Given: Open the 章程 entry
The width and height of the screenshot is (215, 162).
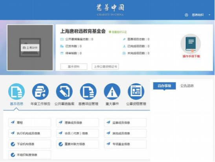Looking at the screenshot, I should pos(30,123).
